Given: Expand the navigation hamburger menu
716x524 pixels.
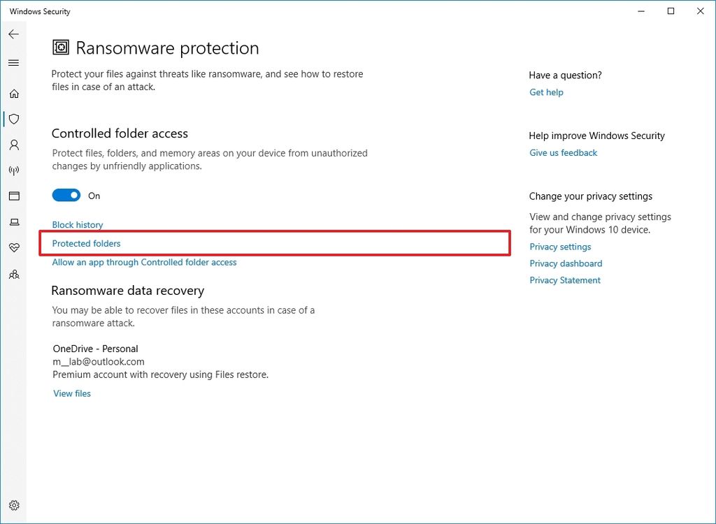Looking at the screenshot, I should (x=14, y=62).
